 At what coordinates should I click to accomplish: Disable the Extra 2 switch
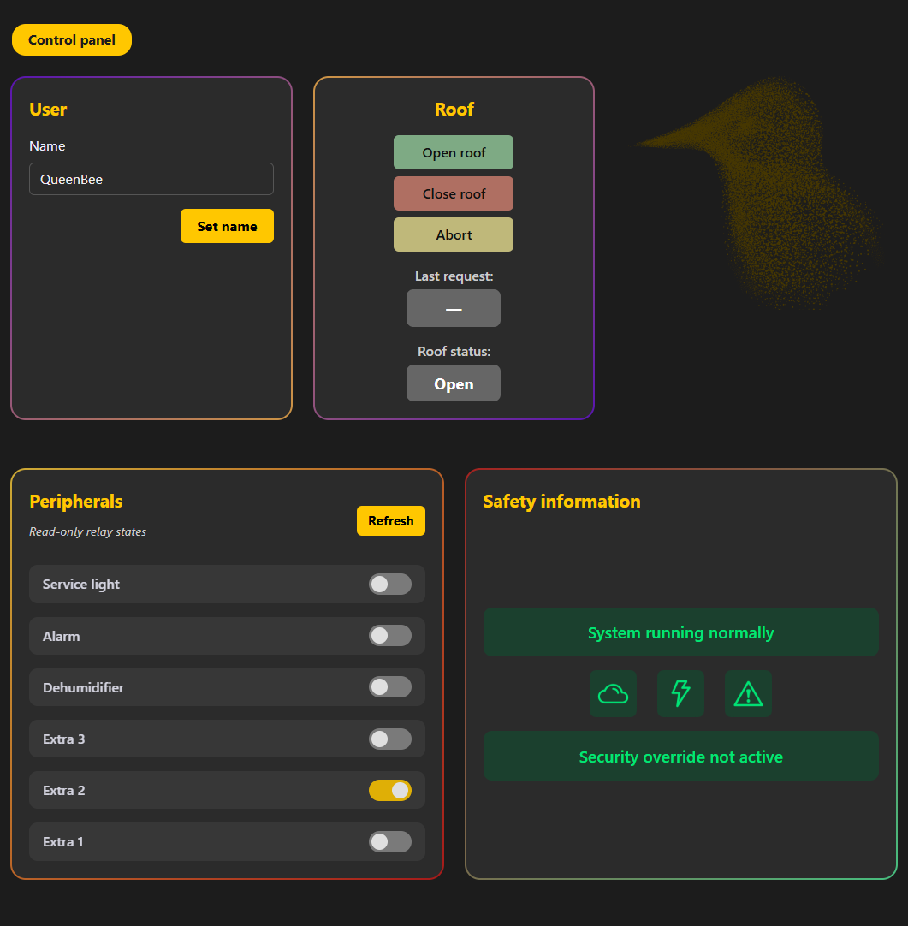tap(390, 790)
